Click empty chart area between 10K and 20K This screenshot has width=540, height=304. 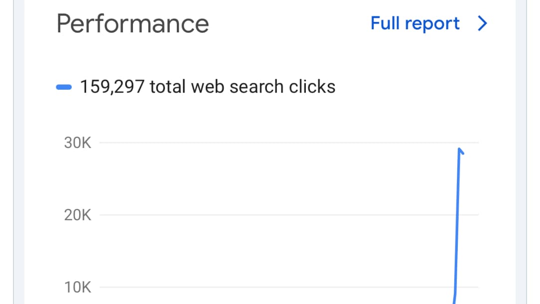point(279,252)
